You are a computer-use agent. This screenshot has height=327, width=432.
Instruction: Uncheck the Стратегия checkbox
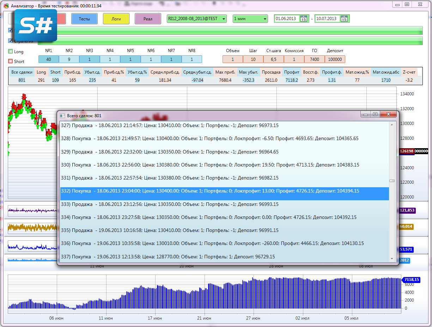point(10,41)
